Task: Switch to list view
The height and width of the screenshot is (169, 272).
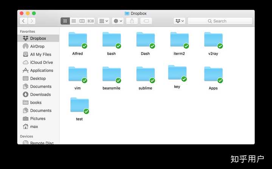Action: [x=74, y=21]
